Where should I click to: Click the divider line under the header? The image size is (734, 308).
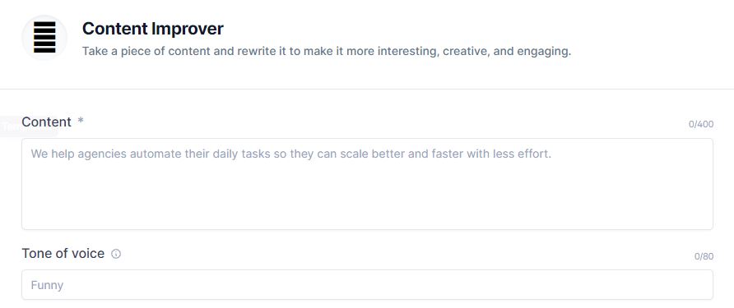(367, 89)
